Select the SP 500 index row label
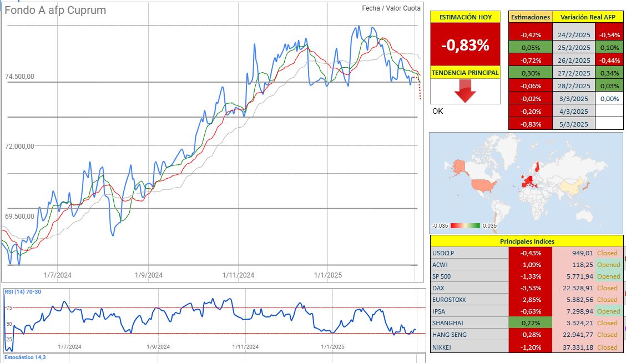 pyautogui.click(x=469, y=276)
